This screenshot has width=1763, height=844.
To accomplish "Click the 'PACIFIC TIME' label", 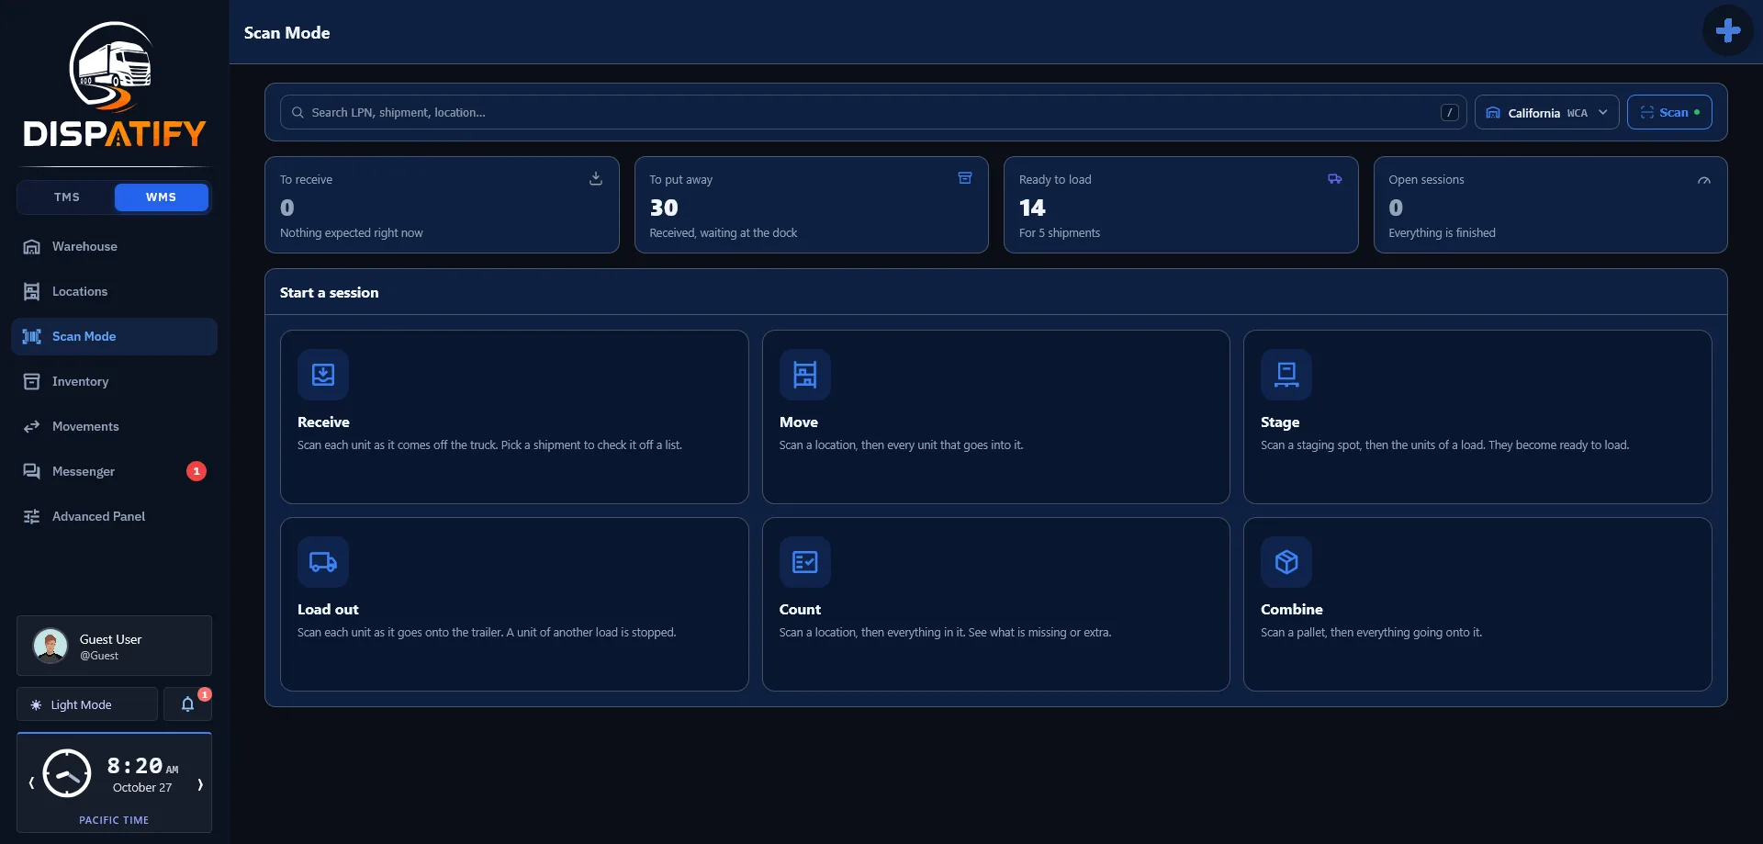I will tap(114, 820).
